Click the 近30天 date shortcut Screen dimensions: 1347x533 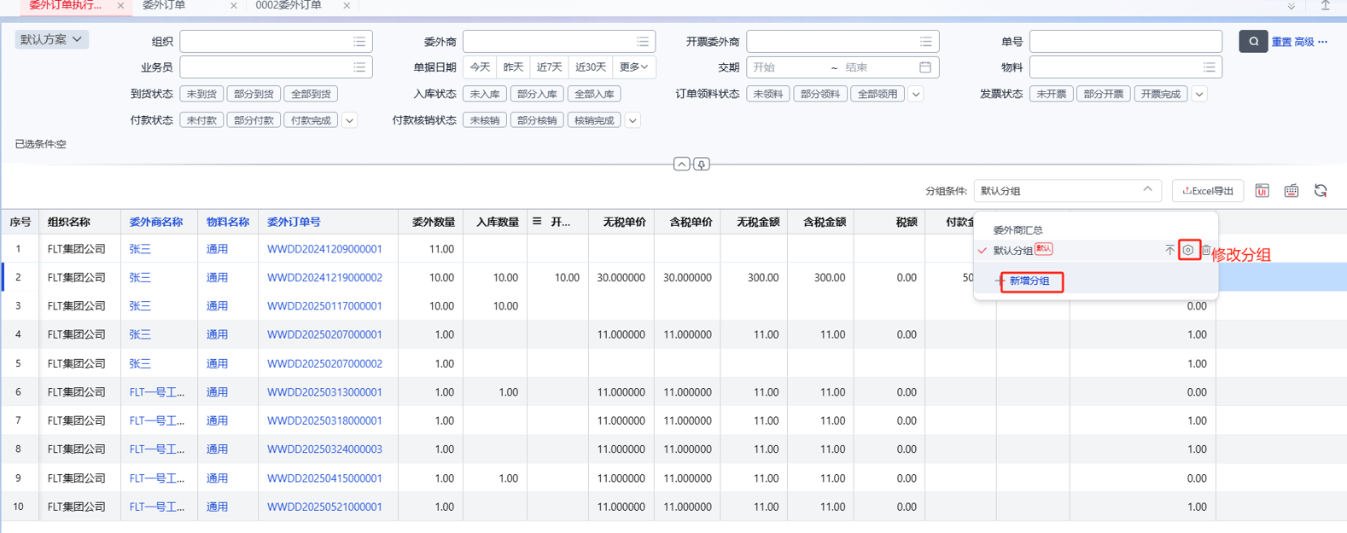(590, 67)
